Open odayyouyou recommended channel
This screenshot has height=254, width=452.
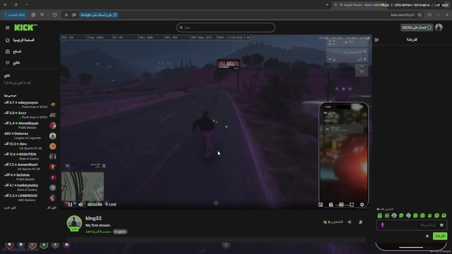[30, 105]
